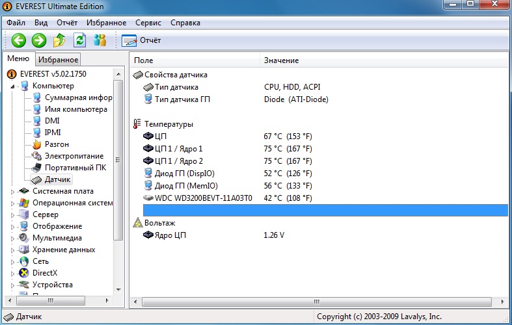Expand the Сеть node
Image resolution: width=512 pixels, height=325 pixels.
pos(13,262)
